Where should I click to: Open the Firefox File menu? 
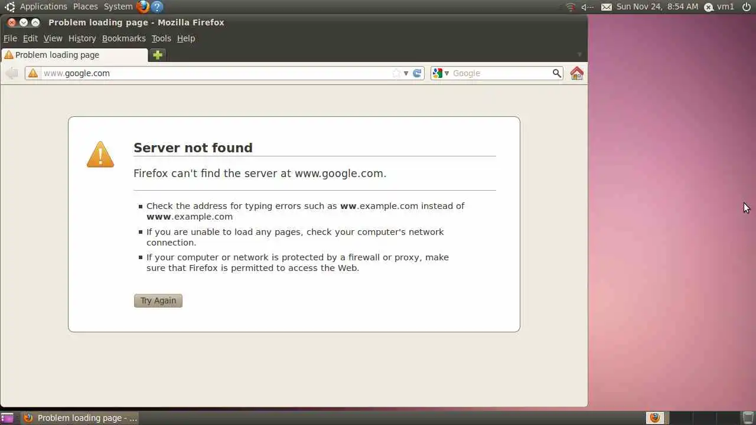coord(10,38)
